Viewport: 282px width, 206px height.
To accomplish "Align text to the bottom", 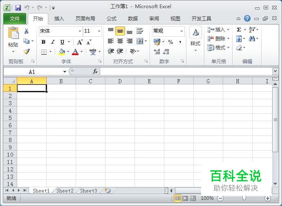I will 130,31.
